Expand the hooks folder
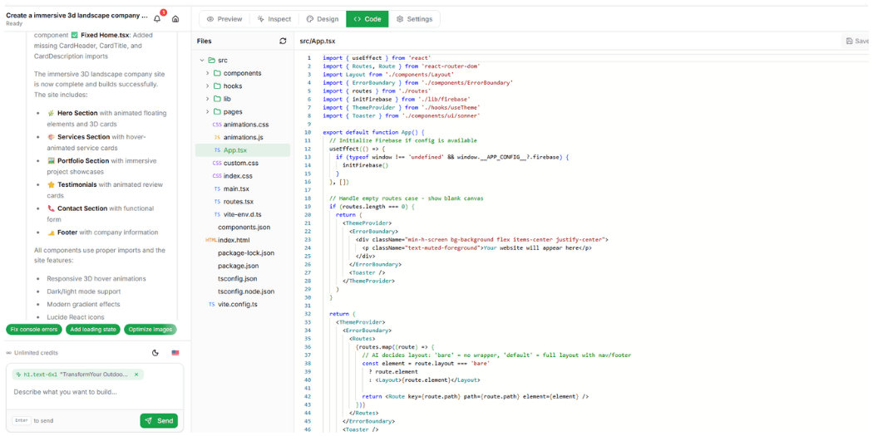This screenshot has height=436, width=873. [207, 86]
